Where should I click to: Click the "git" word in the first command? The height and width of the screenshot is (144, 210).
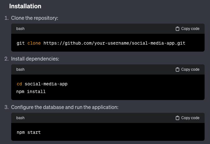[x=20, y=43]
